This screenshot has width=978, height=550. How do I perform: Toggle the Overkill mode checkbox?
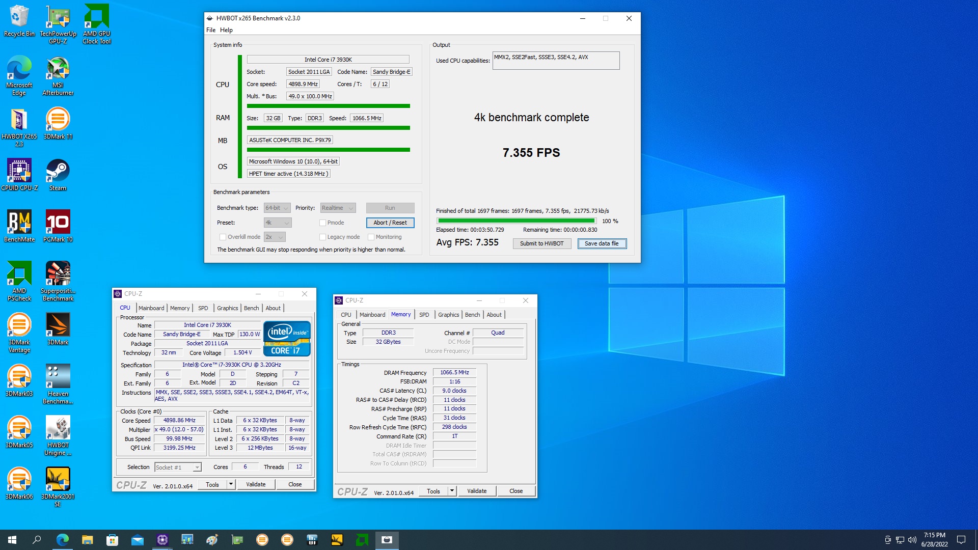pyautogui.click(x=223, y=237)
